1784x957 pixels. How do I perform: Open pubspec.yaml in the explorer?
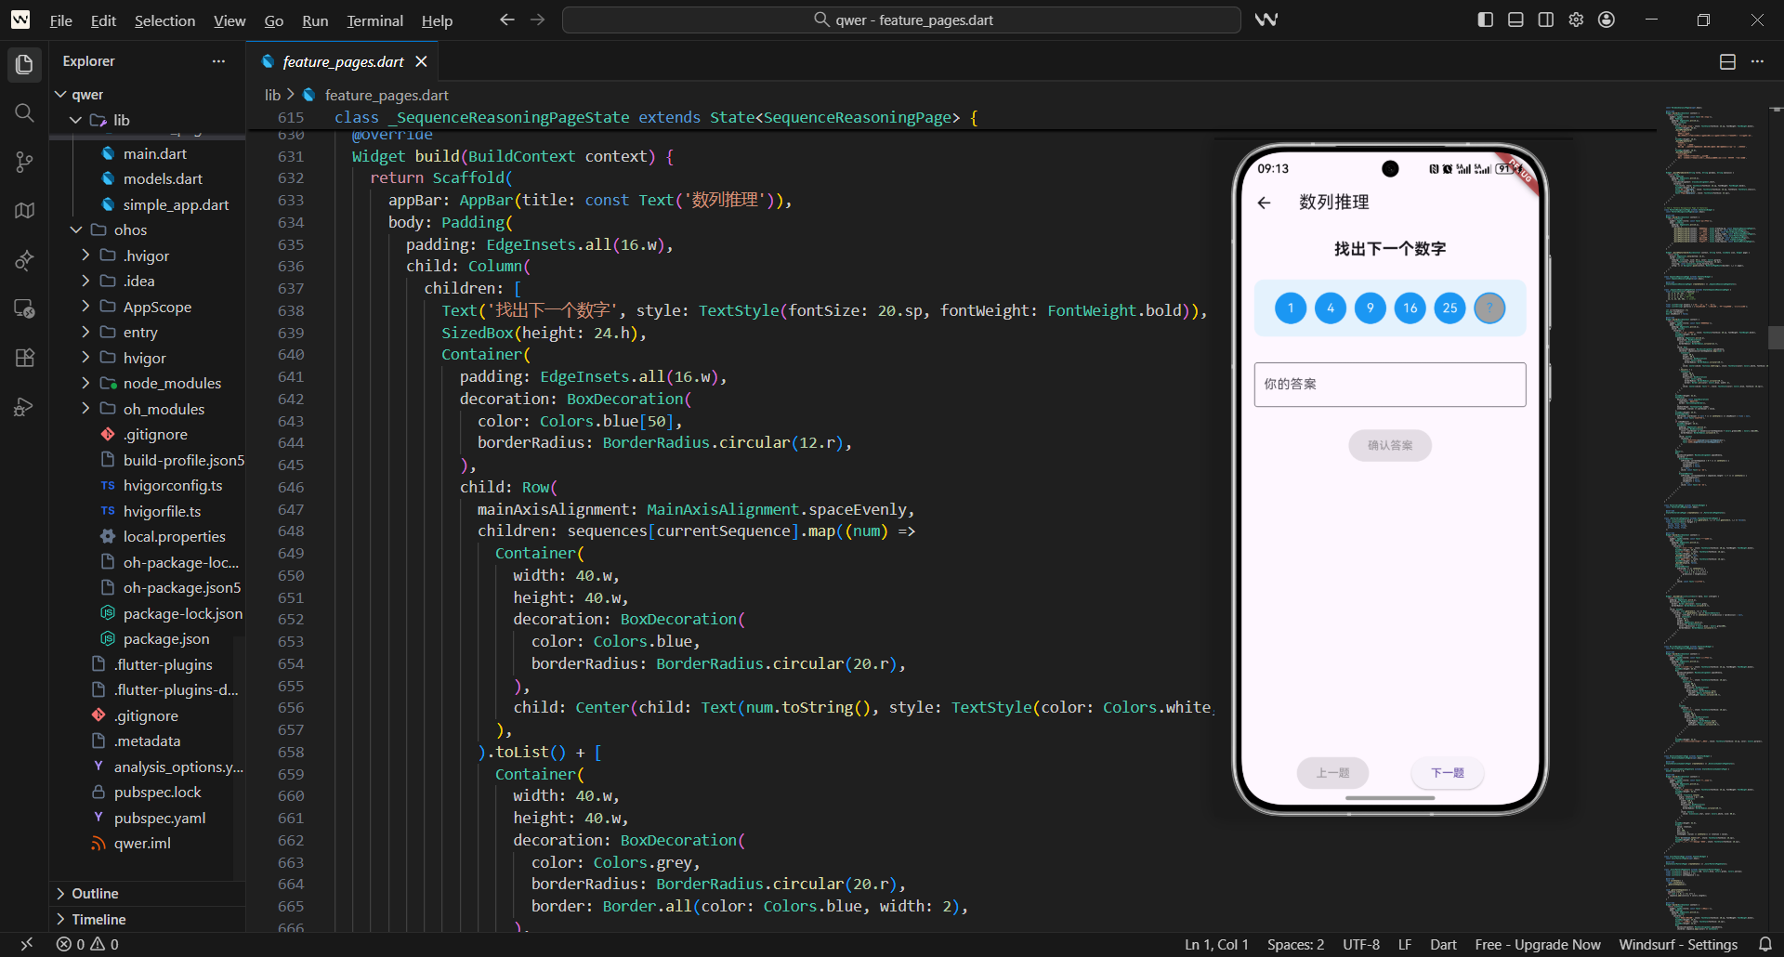point(160,818)
